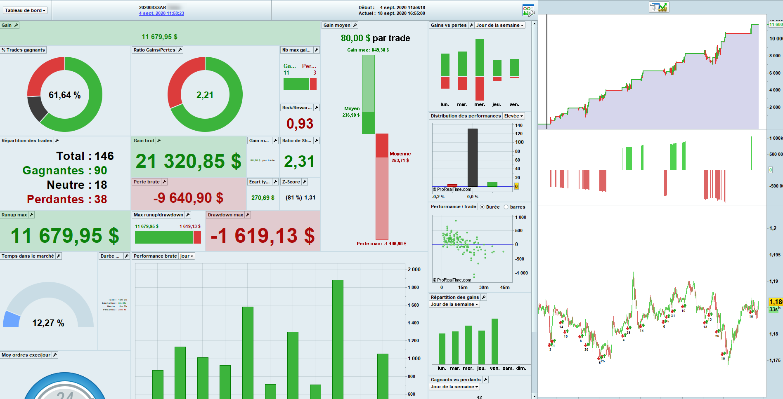
Task: Click the Perdantes : 38 text
Action: tap(67, 199)
